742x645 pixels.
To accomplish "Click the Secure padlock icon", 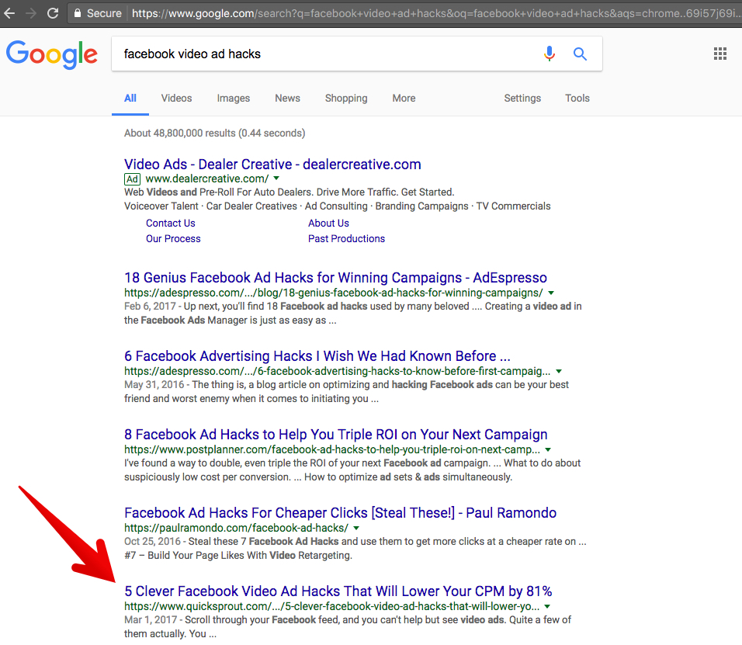I will (x=77, y=12).
